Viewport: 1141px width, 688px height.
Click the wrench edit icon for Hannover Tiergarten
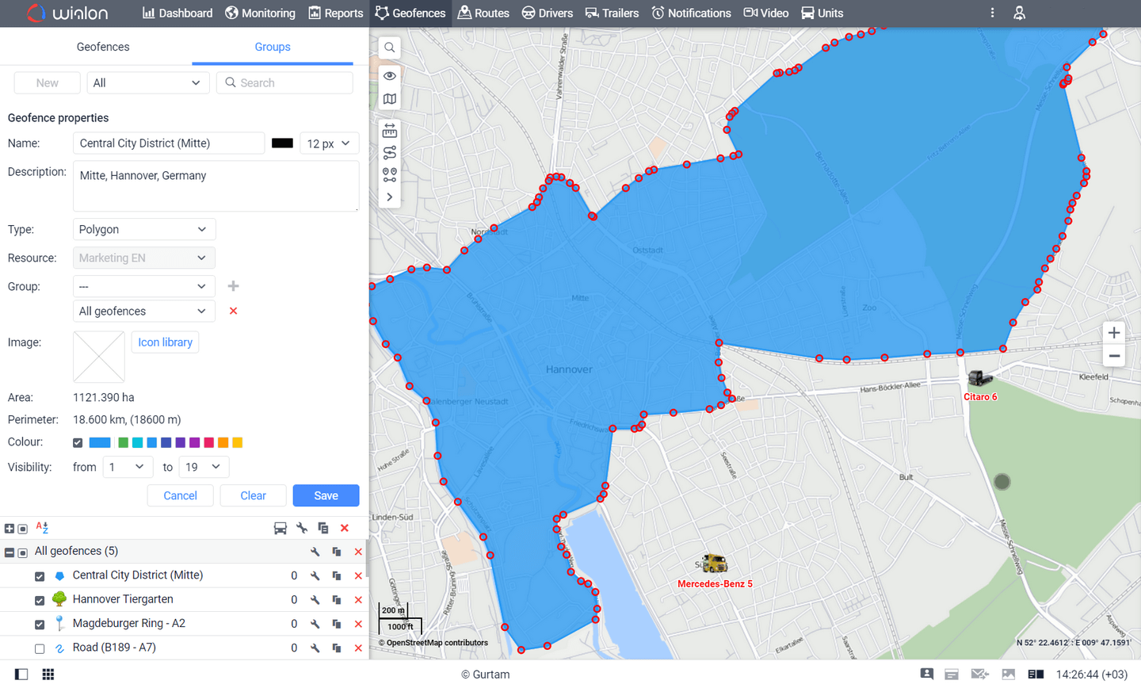[x=315, y=599]
